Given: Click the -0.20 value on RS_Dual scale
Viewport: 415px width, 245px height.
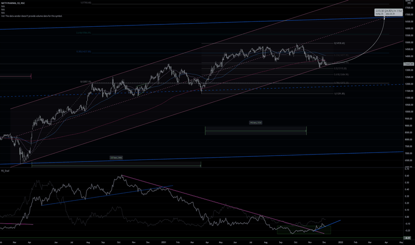Looking at the screenshot, I should 407,231.
